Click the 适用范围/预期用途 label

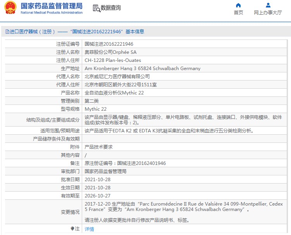60,131
